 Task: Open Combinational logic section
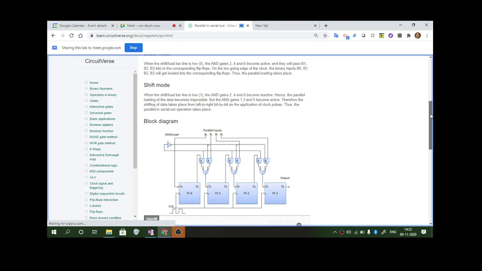coord(104,165)
